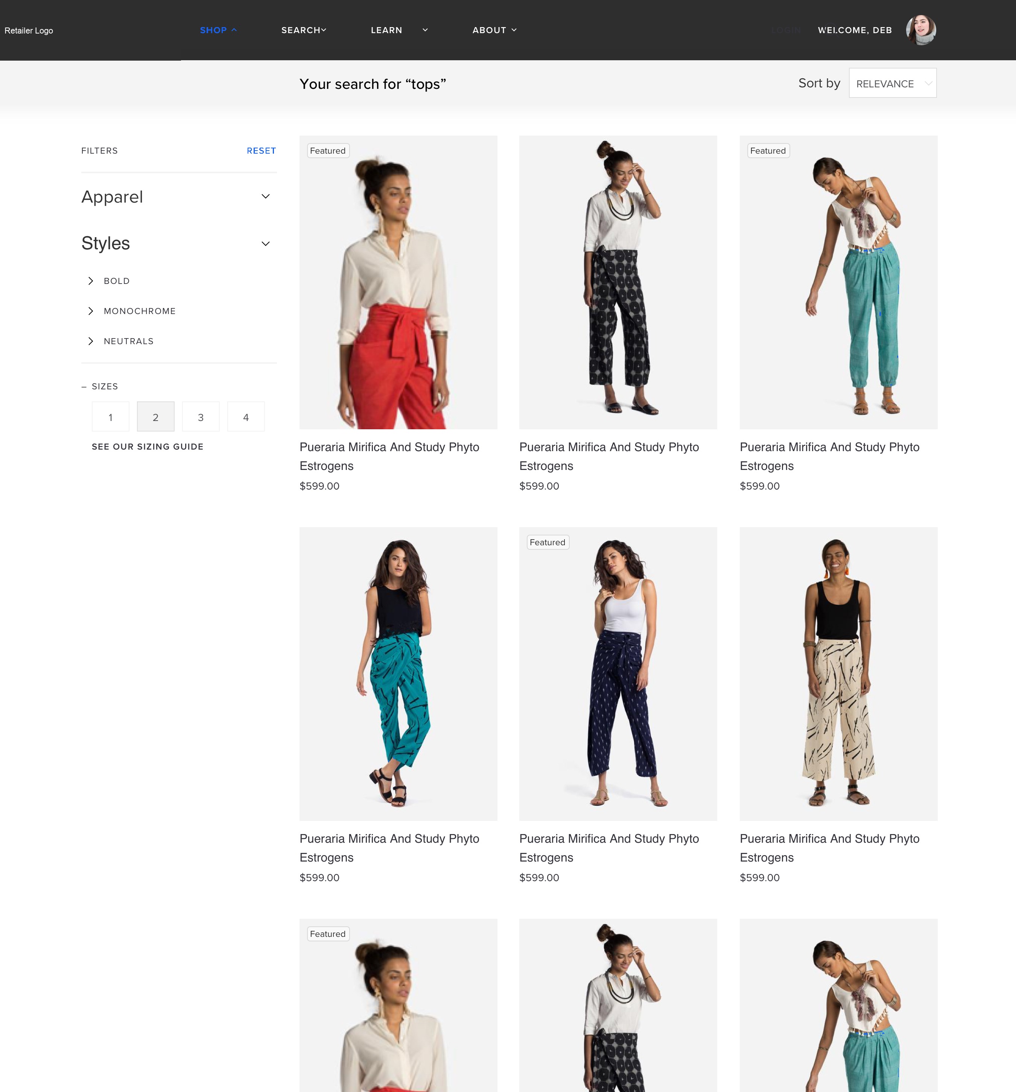
Task: Collapse the Sizes filter section
Action: point(84,387)
